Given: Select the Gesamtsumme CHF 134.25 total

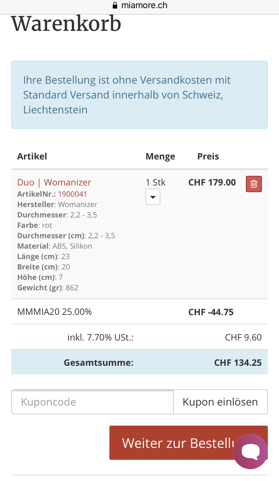Looking at the screenshot, I should (x=238, y=362).
